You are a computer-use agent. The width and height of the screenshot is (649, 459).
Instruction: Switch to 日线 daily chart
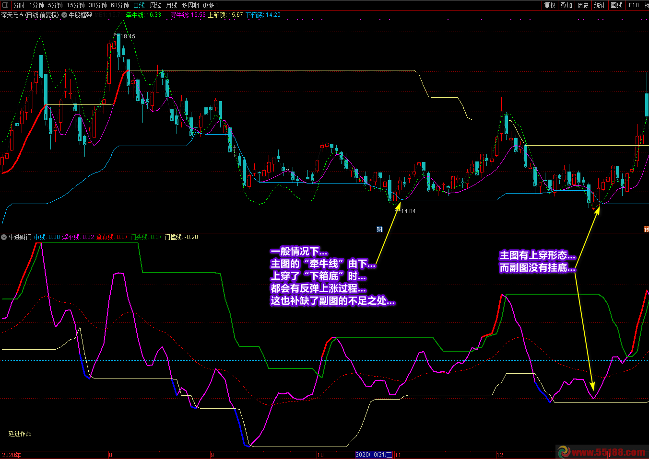[x=139, y=5]
